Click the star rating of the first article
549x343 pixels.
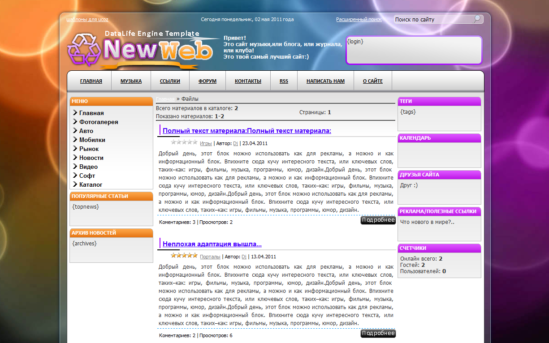click(184, 142)
